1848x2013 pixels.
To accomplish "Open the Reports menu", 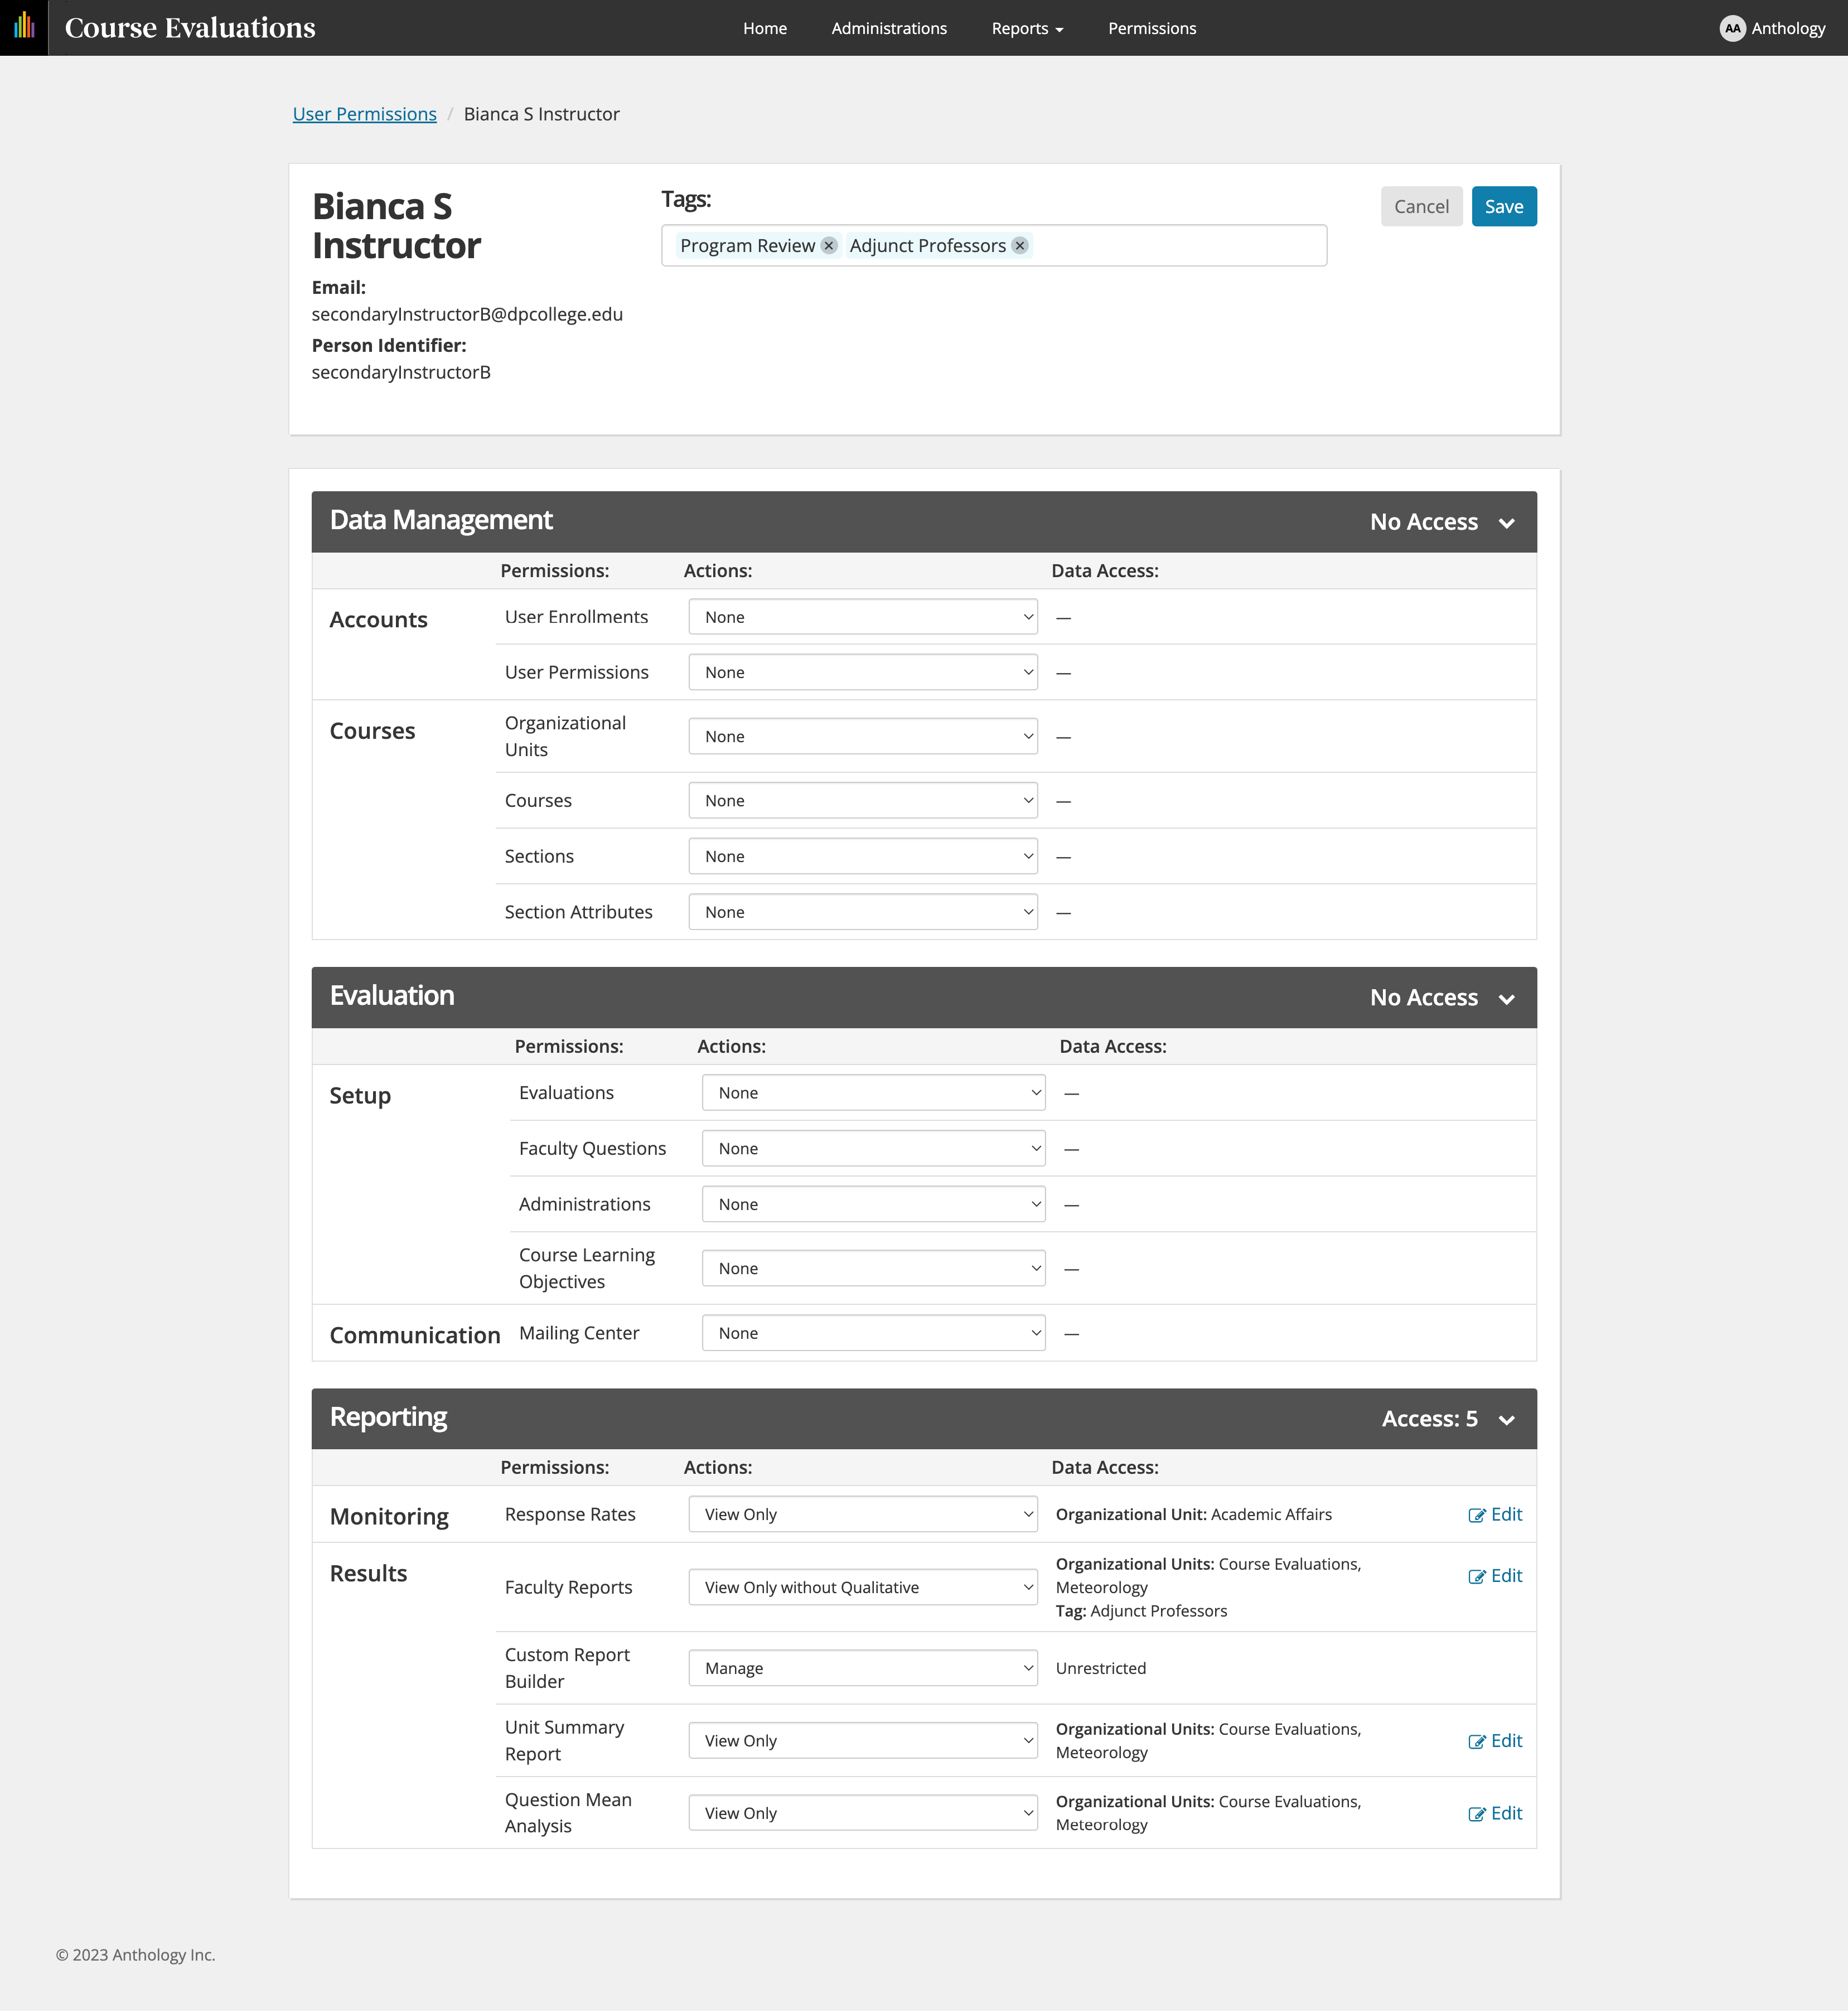I will tap(1027, 28).
